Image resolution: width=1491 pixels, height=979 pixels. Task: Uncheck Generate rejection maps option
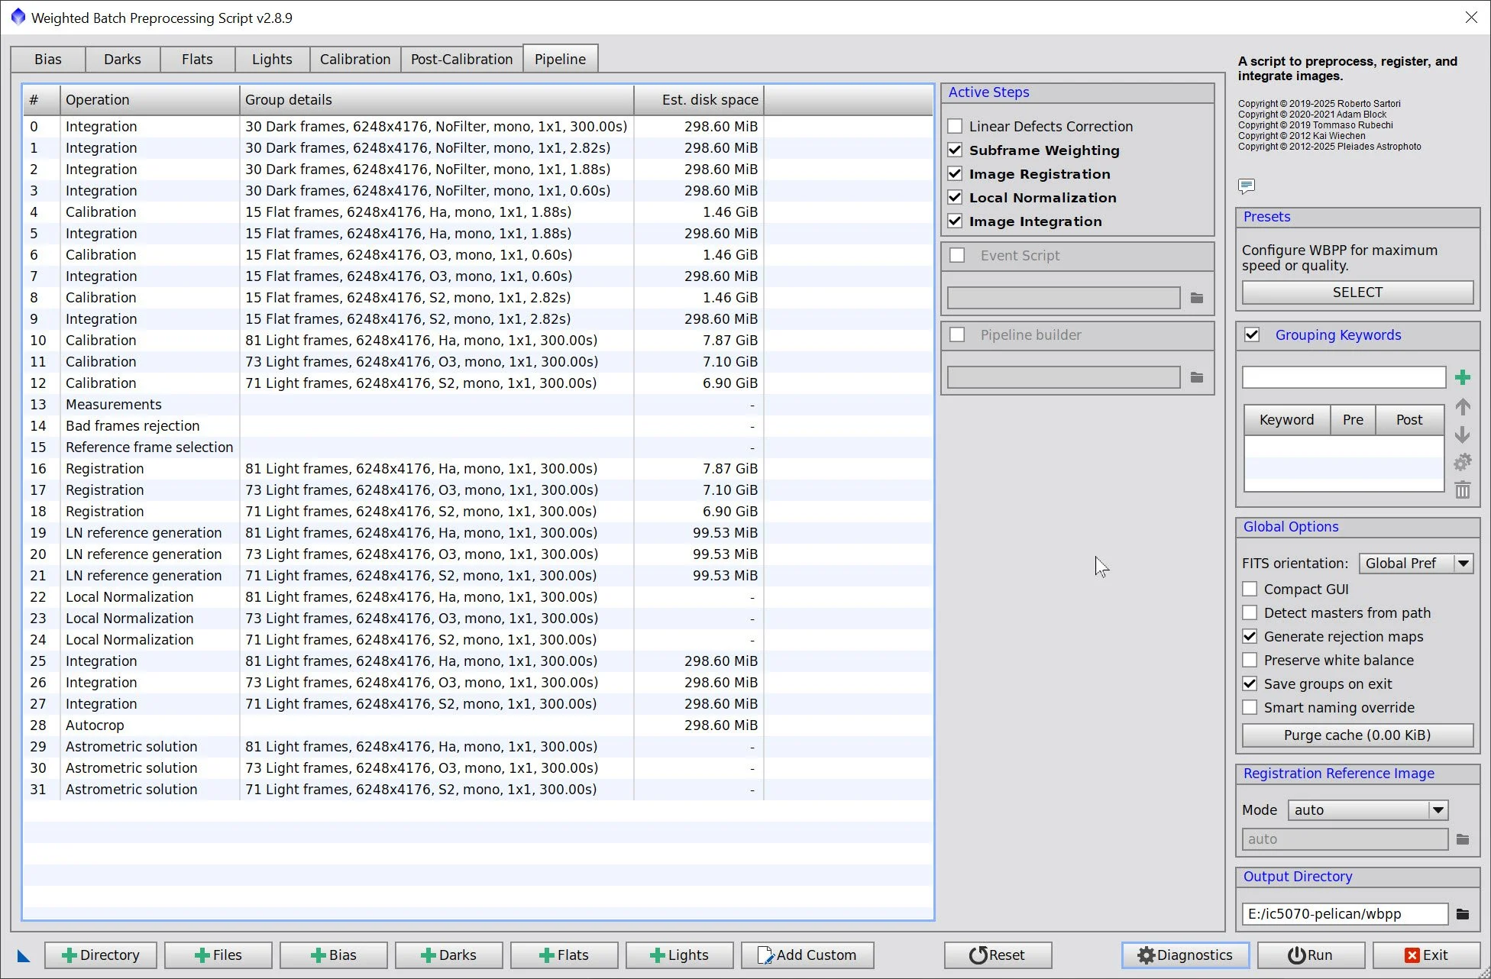(1250, 636)
